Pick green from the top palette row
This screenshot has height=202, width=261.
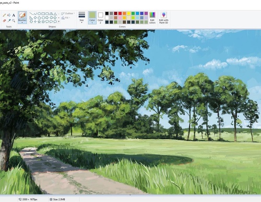(133, 14)
